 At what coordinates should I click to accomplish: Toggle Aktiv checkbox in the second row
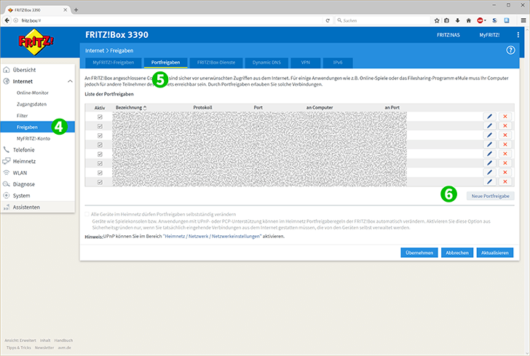(100, 126)
